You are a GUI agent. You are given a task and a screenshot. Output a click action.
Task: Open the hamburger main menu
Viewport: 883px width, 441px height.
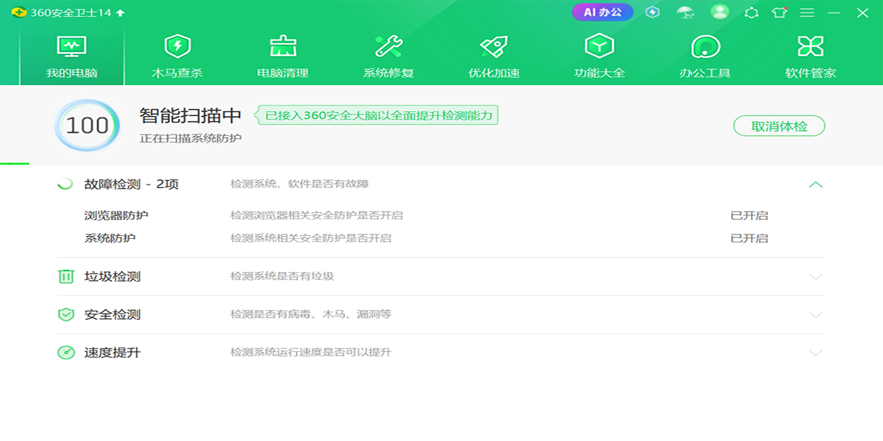tap(807, 12)
